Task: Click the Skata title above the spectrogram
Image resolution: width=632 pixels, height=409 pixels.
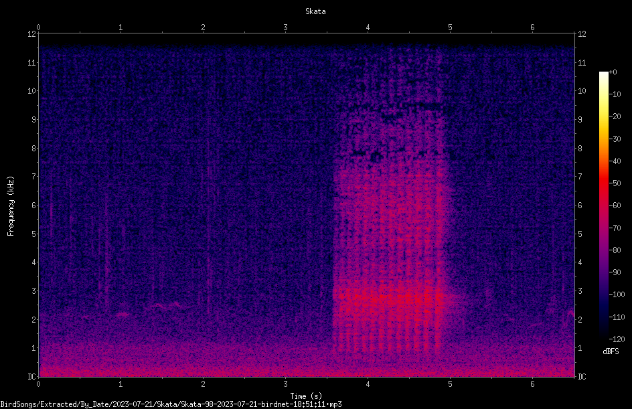Action: (315, 11)
